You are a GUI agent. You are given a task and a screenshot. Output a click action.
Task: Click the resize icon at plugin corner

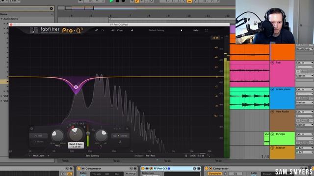(209, 156)
